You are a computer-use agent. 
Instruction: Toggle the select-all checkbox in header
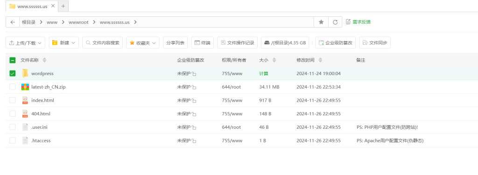coord(13,60)
